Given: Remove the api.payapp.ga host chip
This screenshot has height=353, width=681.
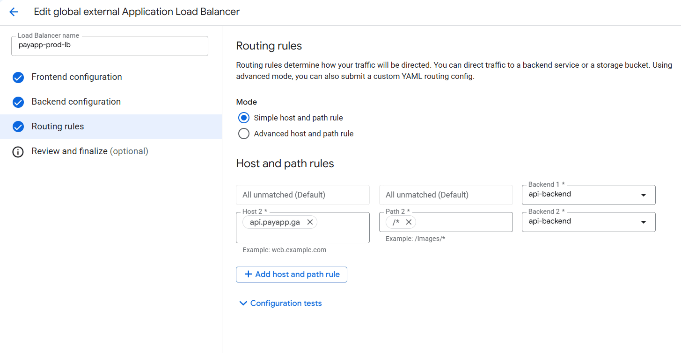Looking at the screenshot, I should (x=310, y=222).
